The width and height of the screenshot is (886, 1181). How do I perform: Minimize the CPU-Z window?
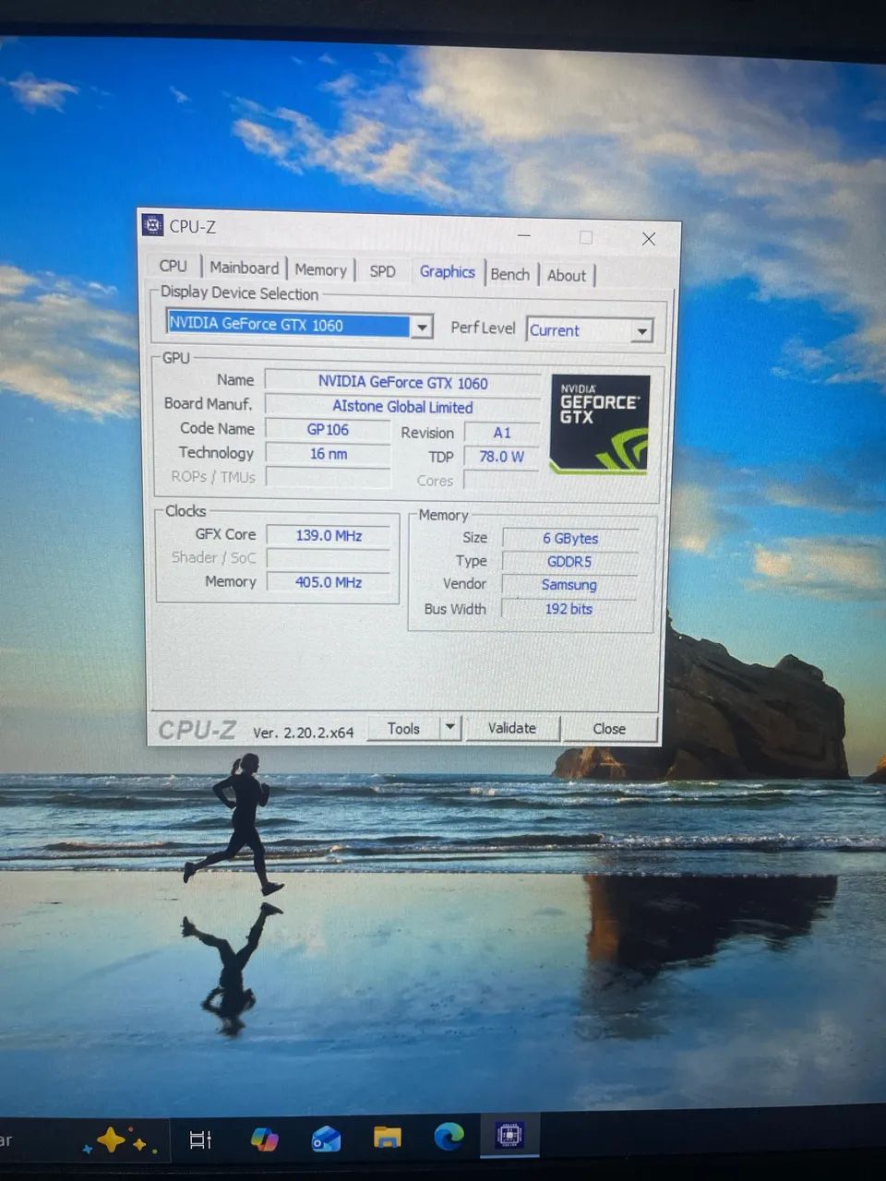(x=524, y=235)
